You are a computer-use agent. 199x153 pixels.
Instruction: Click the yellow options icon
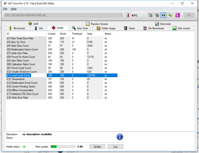point(170,15)
